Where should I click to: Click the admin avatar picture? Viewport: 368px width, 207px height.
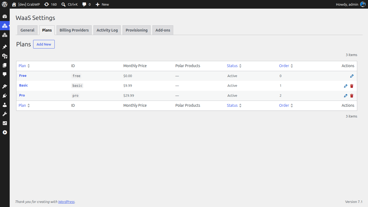(x=363, y=4)
